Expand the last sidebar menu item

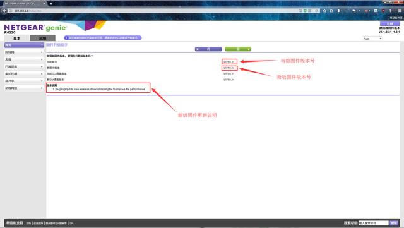pyautogui.click(x=24, y=88)
